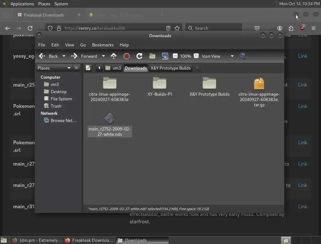The height and width of the screenshot is (244, 321).
Task: Select the citra tar.gz archive file
Action: coord(259,92)
